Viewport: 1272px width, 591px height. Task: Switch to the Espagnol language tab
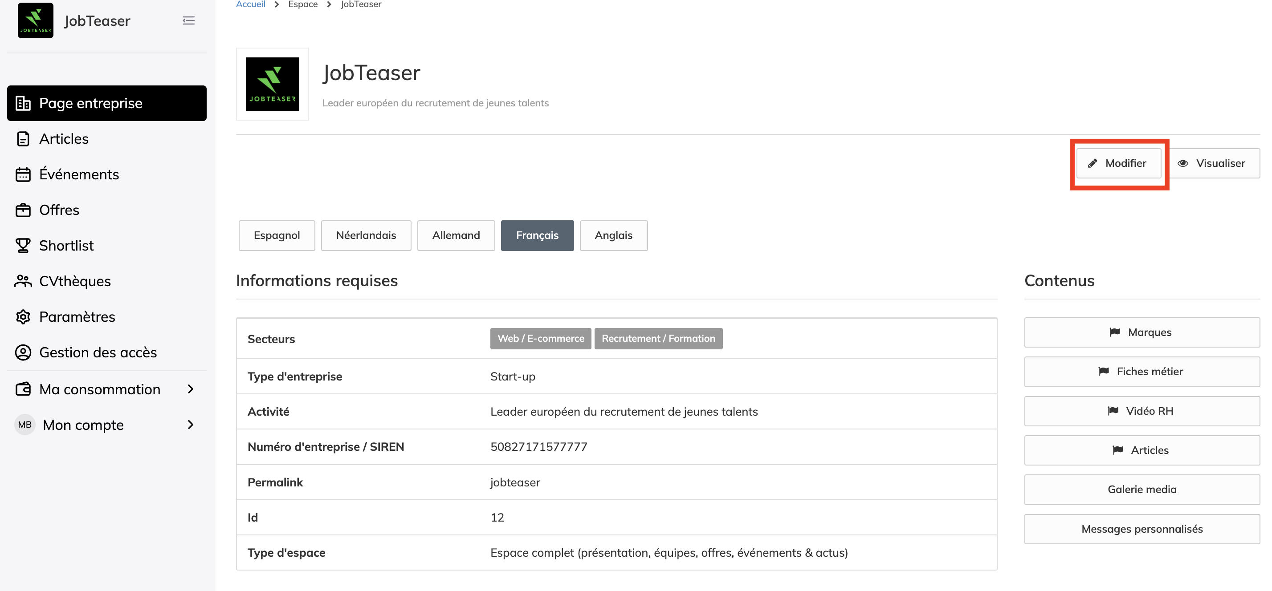click(x=277, y=235)
